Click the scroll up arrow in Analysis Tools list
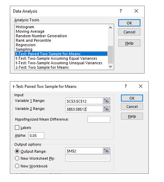 111,28
